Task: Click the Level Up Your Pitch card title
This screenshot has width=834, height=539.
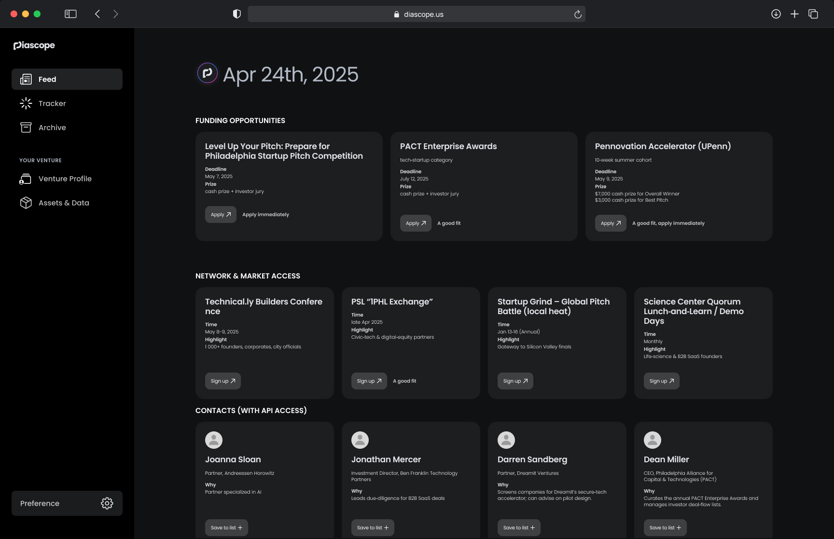Action: click(x=284, y=151)
